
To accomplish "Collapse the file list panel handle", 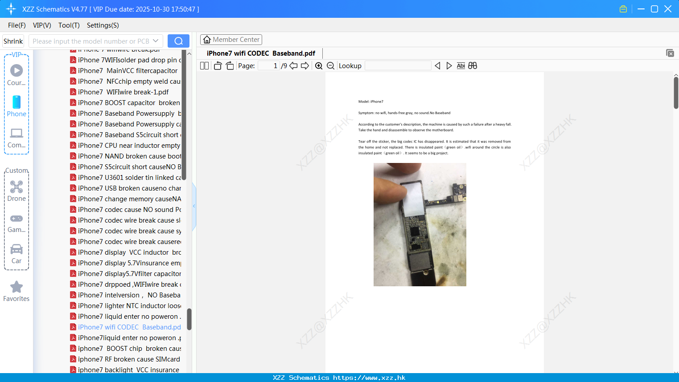I will pyautogui.click(x=194, y=206).
